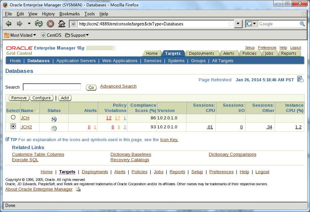The image size is (310, 212).
Task: Open the Tools menu
Action: (90, 14)
